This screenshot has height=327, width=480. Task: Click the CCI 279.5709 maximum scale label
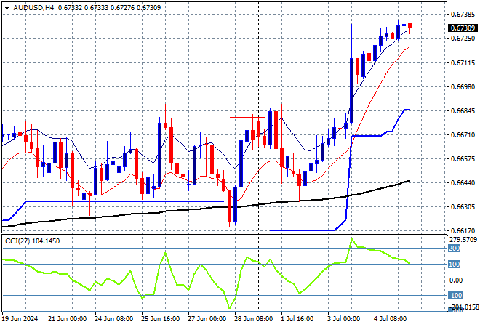[x=463, y=239]
